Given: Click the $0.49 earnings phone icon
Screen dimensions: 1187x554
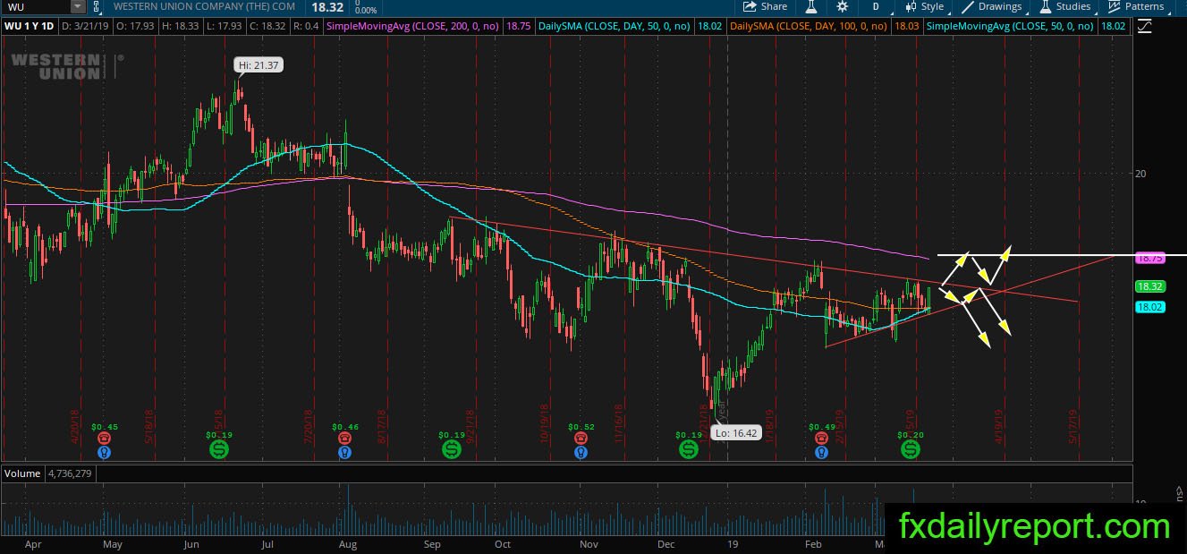Looking at the screenshot, I should 821,439.
